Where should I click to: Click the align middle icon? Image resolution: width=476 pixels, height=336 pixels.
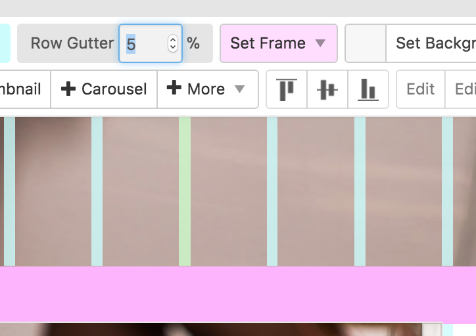[327, 89]
